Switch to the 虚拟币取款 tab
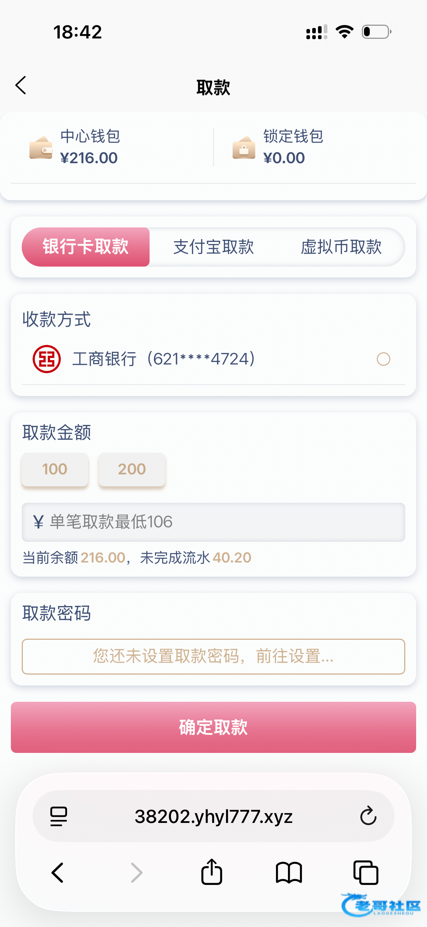 341,247
